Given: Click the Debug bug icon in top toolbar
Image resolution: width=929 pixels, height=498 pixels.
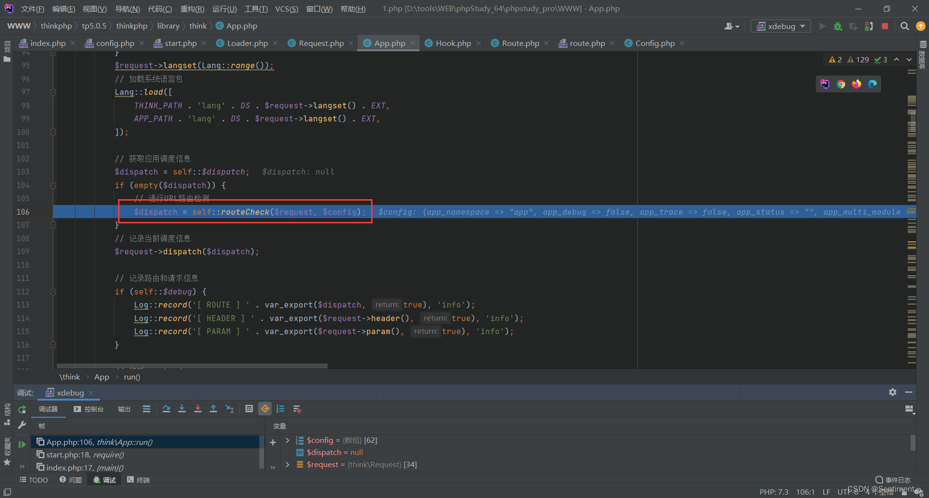Looking at the screenshot, I should [x=838, y=26].
